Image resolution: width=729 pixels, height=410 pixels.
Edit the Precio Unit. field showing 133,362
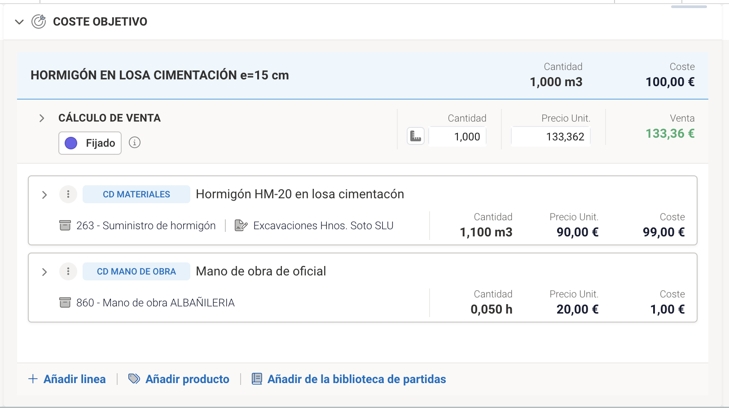click(551, 137)
